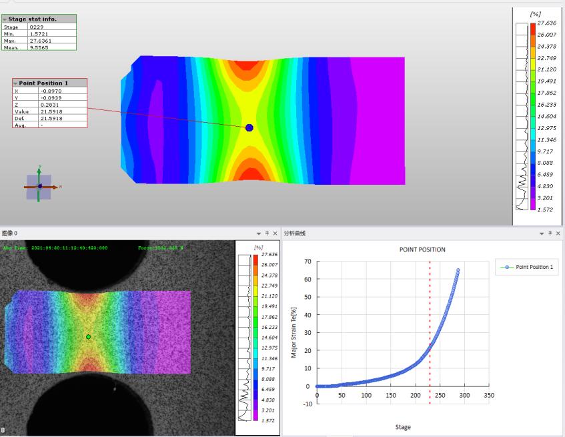Select the blue point marker on strain map
565x437 pixels.
[249, 127]
